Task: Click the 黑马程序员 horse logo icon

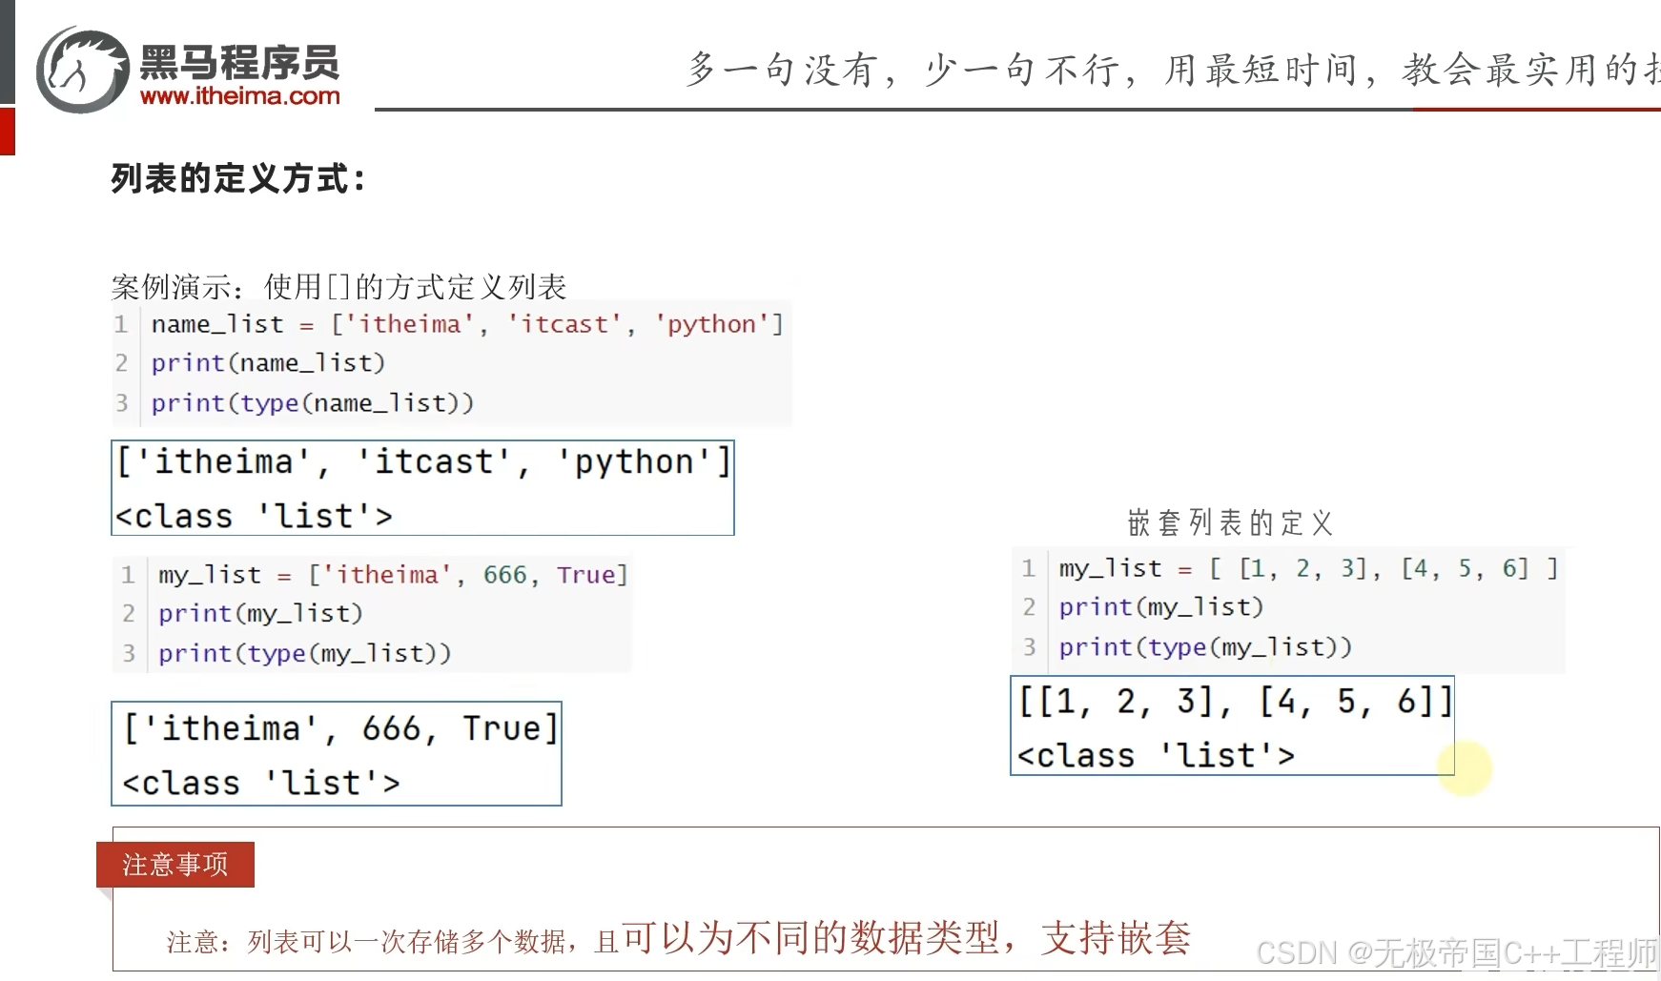Action: coord(82,70)
